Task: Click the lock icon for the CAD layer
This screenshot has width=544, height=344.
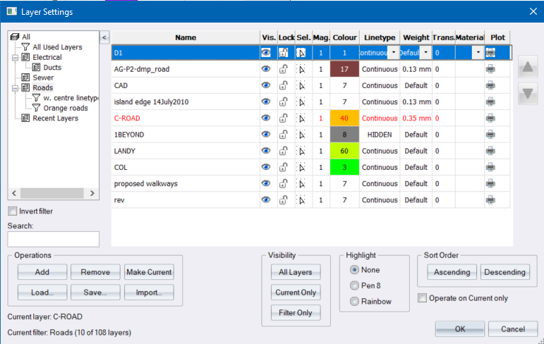Action: (283, 85)
